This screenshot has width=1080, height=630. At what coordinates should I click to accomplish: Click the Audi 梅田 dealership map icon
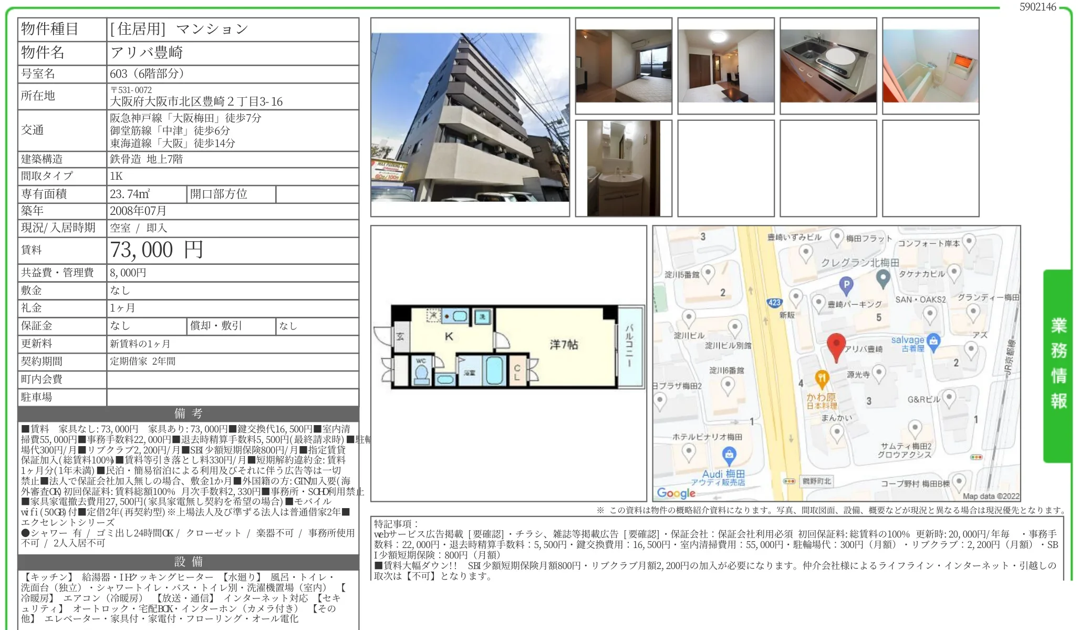[x=729, y=455]
